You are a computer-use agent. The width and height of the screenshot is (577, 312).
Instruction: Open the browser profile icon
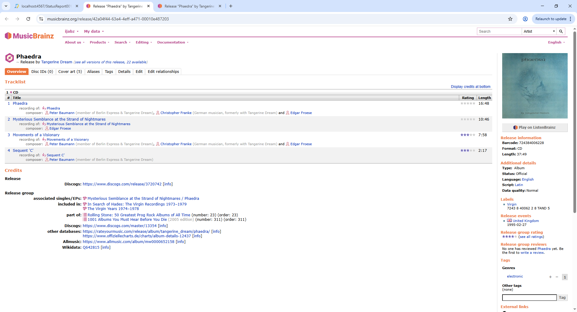(525, 19)
